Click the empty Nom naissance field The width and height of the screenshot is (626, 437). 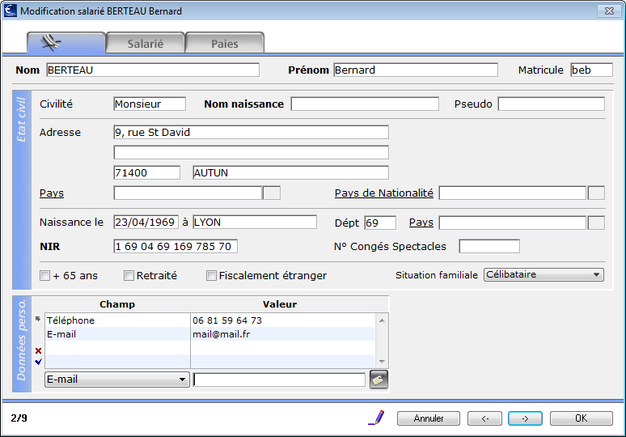(x=365, y=104)
